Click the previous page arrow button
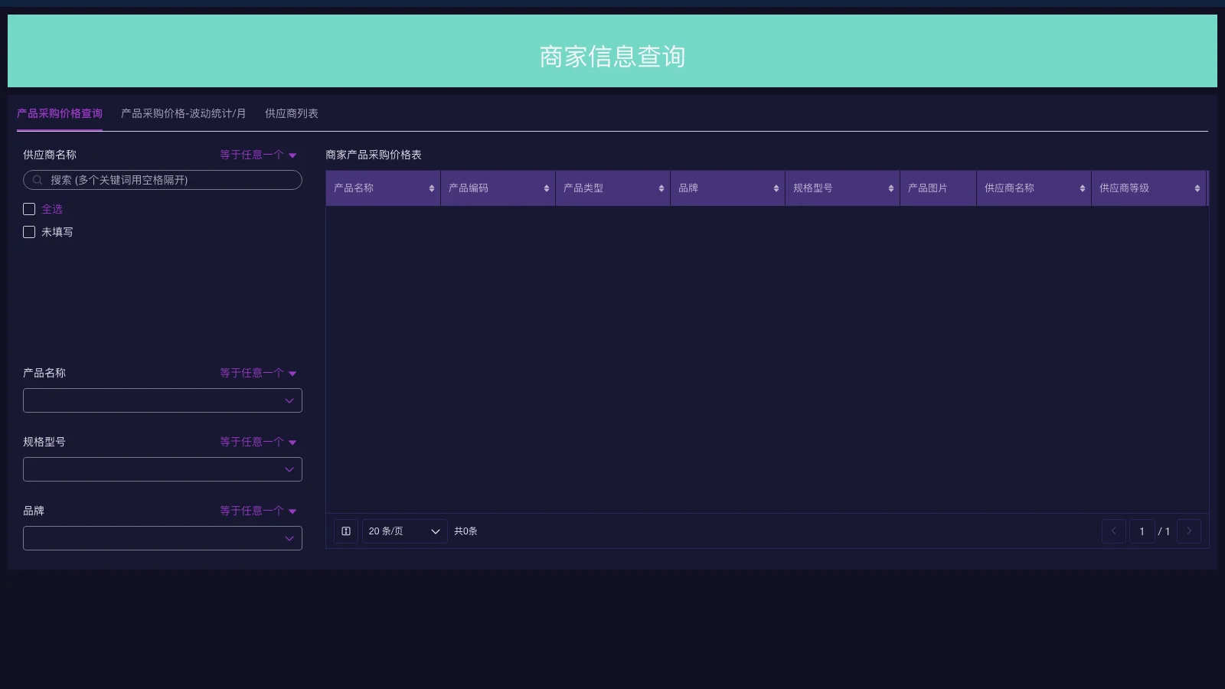 pos(1114,531)
